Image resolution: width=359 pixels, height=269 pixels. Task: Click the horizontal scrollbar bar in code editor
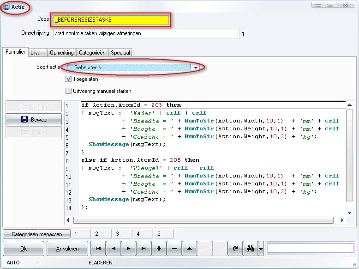(203, 220)
